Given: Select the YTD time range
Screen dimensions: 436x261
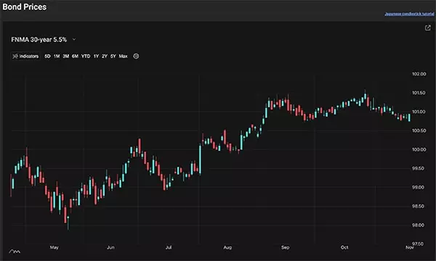Looking at the screenshot, I should coord(86,56).
